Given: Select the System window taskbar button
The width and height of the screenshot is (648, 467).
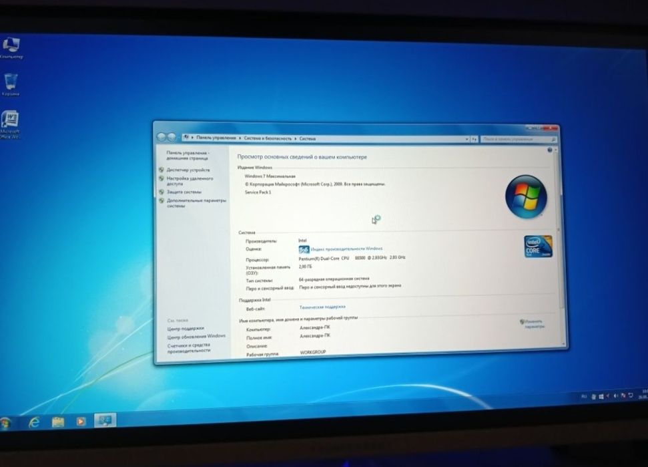Looking at the screenshot, I should click(x=105, y=420).
